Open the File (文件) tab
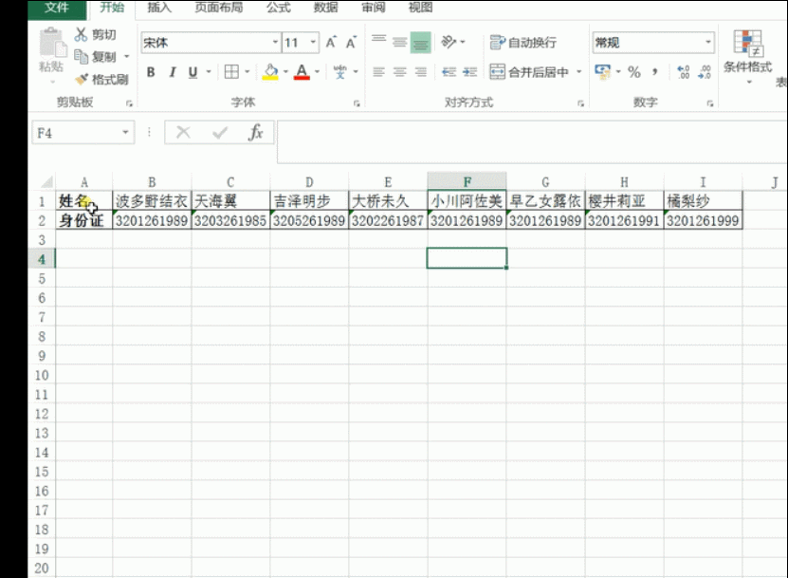788x578 pixels. coord(57,8)
